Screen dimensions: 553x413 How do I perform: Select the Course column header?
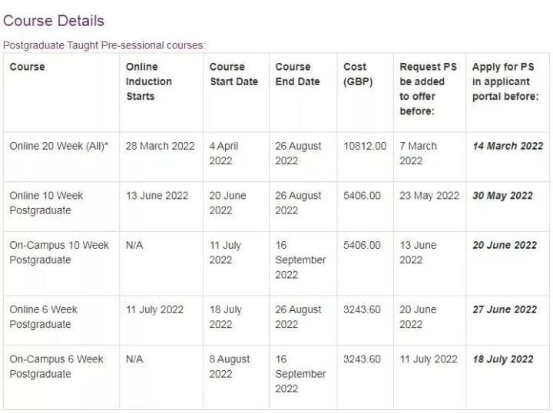pos(28,67)
